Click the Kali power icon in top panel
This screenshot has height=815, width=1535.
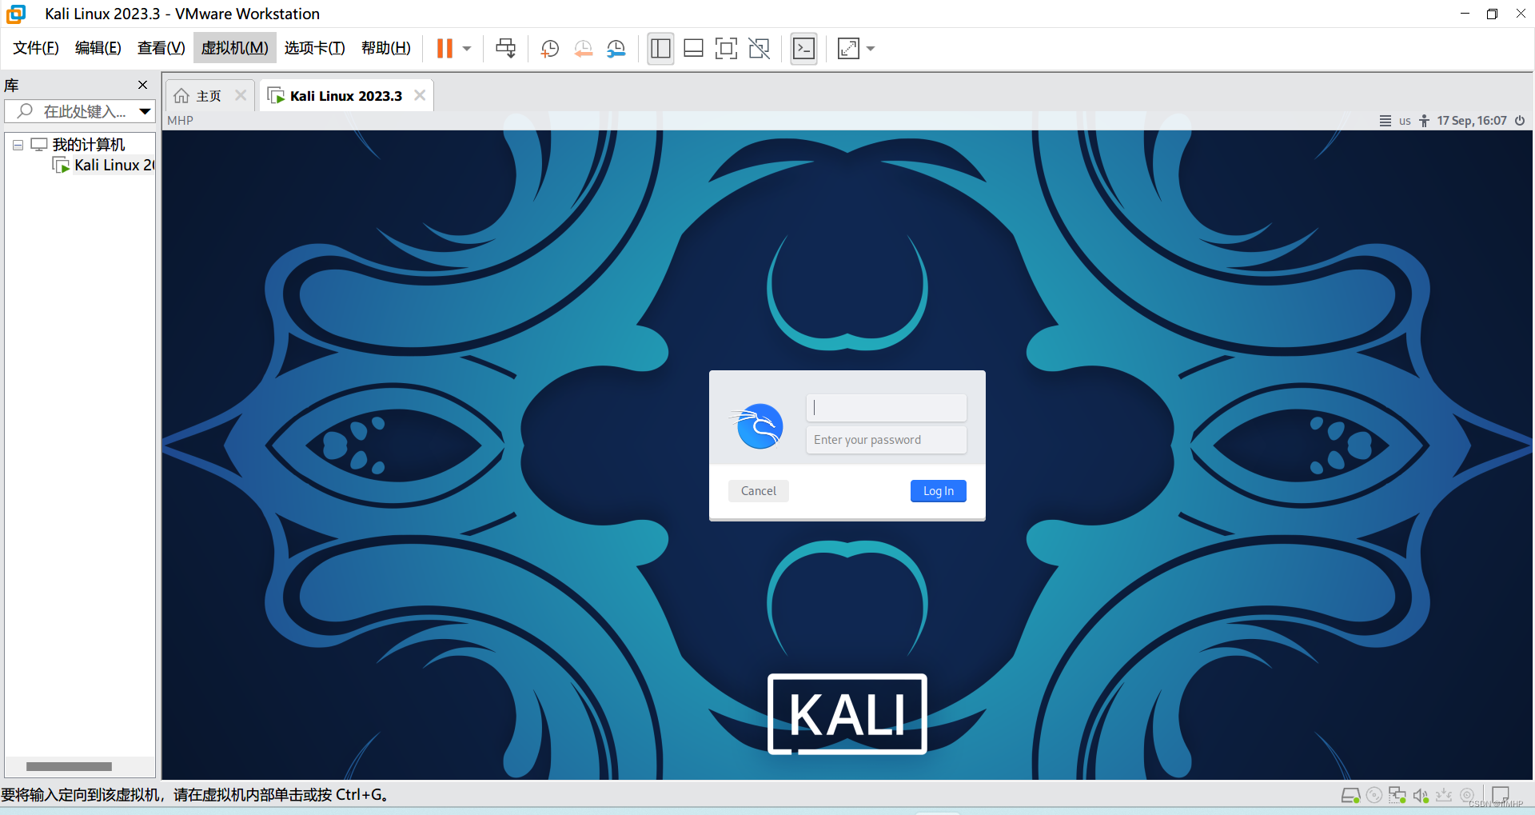tap(1520, 121)
